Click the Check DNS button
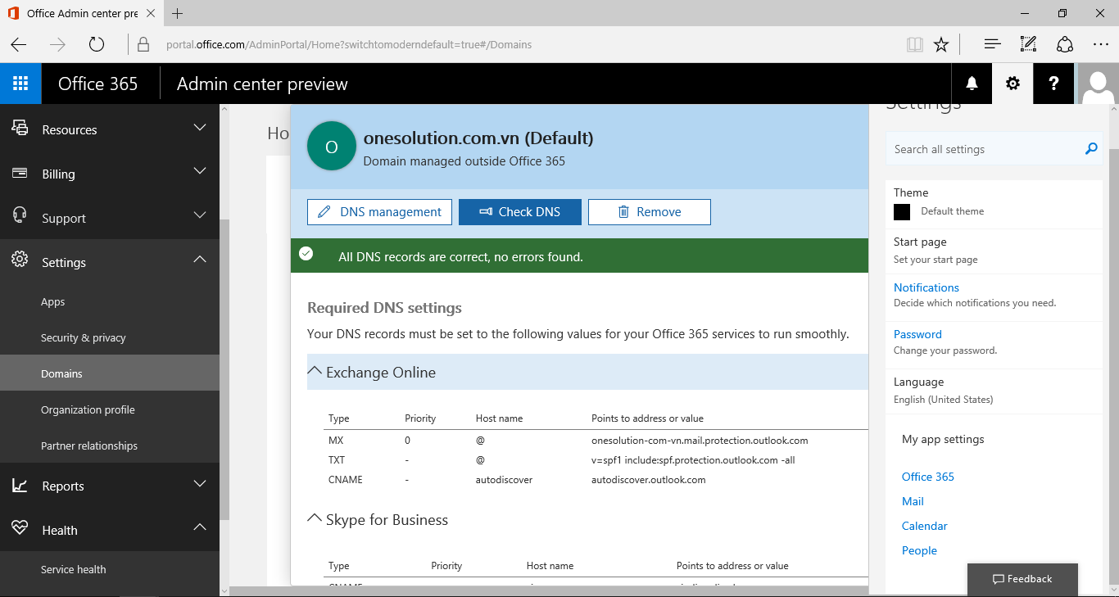The width and height of the screenshot is (1119, 597). click(519, 212)
